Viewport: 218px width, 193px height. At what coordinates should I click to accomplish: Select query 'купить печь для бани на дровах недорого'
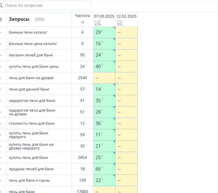pos(31,146)
